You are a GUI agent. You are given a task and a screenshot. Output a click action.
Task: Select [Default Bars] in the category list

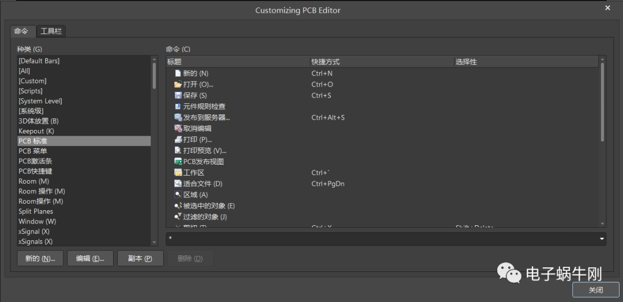84,61
